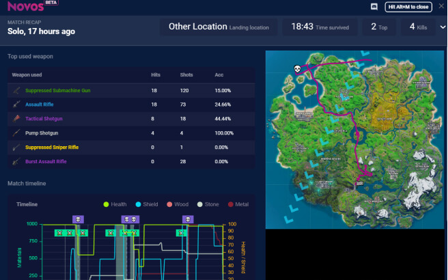Click the 73 shots value
Screen dimensions: 448x280
pos(183,104)
